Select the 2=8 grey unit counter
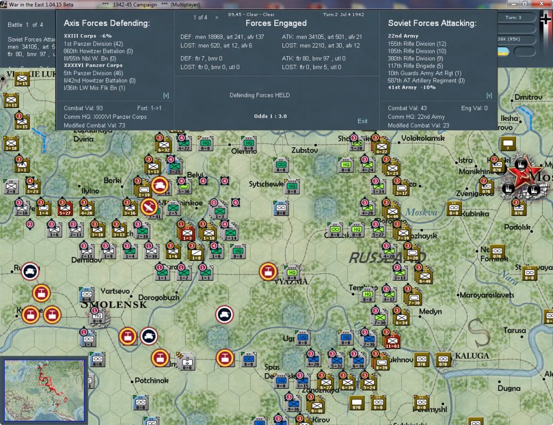Image resolution: width=553 pixels, height=425 pixels. [11, 186]
